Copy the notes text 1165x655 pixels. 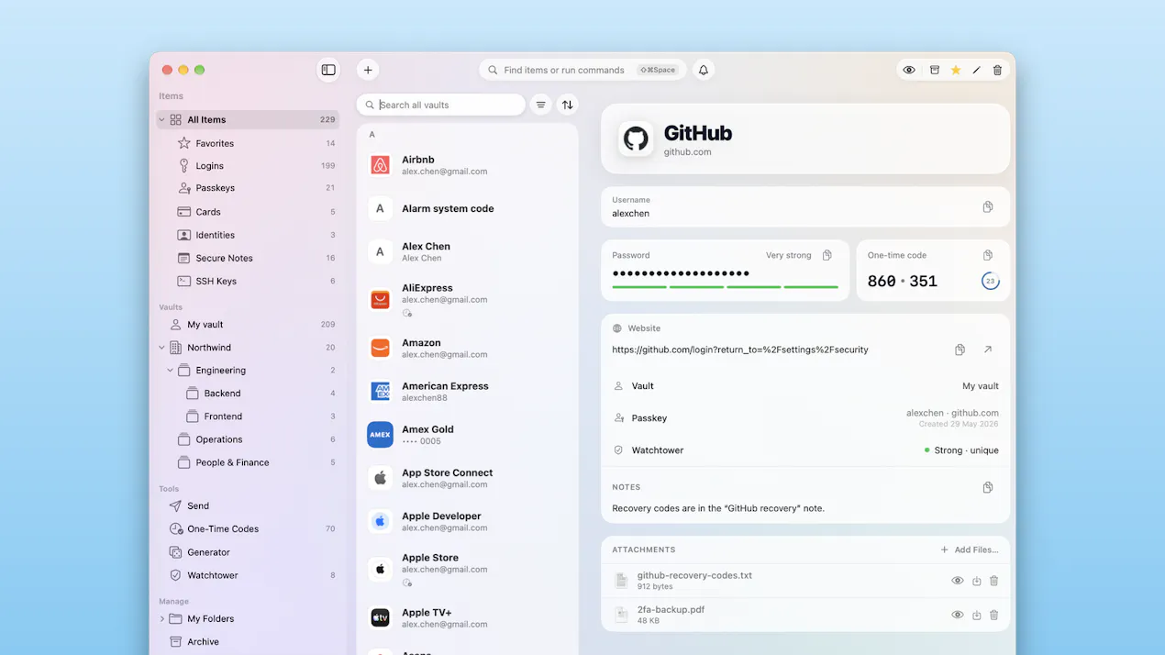point(988,487)
